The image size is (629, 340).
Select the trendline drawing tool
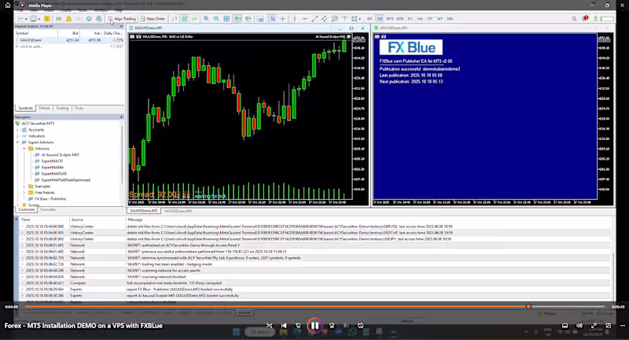coord(314,19)
